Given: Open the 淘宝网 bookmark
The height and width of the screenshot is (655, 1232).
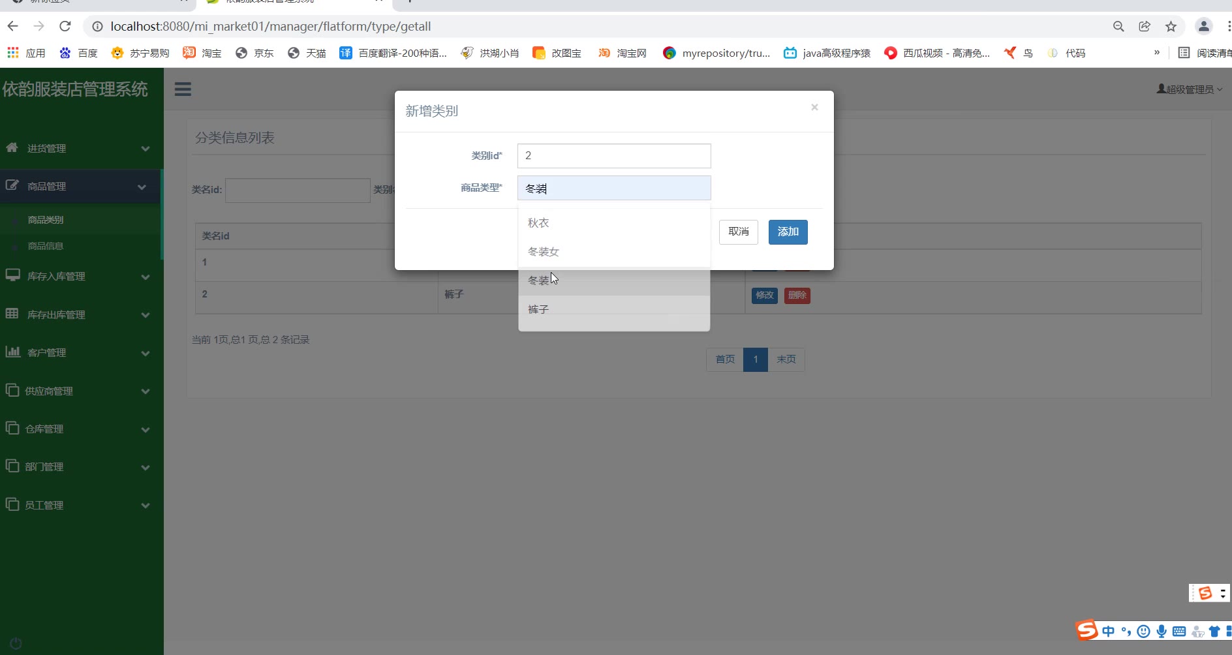Looking at the screenshot, I should (x=622, y=53).
